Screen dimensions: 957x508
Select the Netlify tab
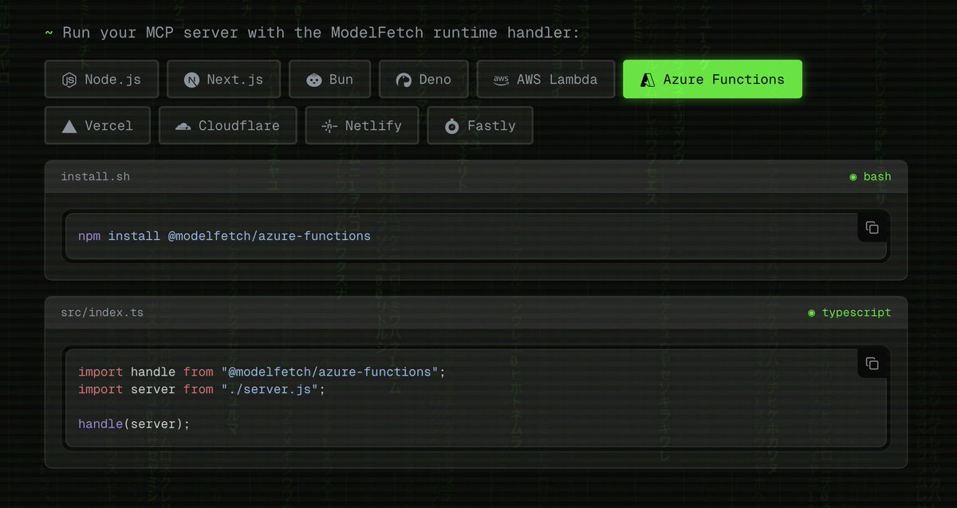pos(361,125)
